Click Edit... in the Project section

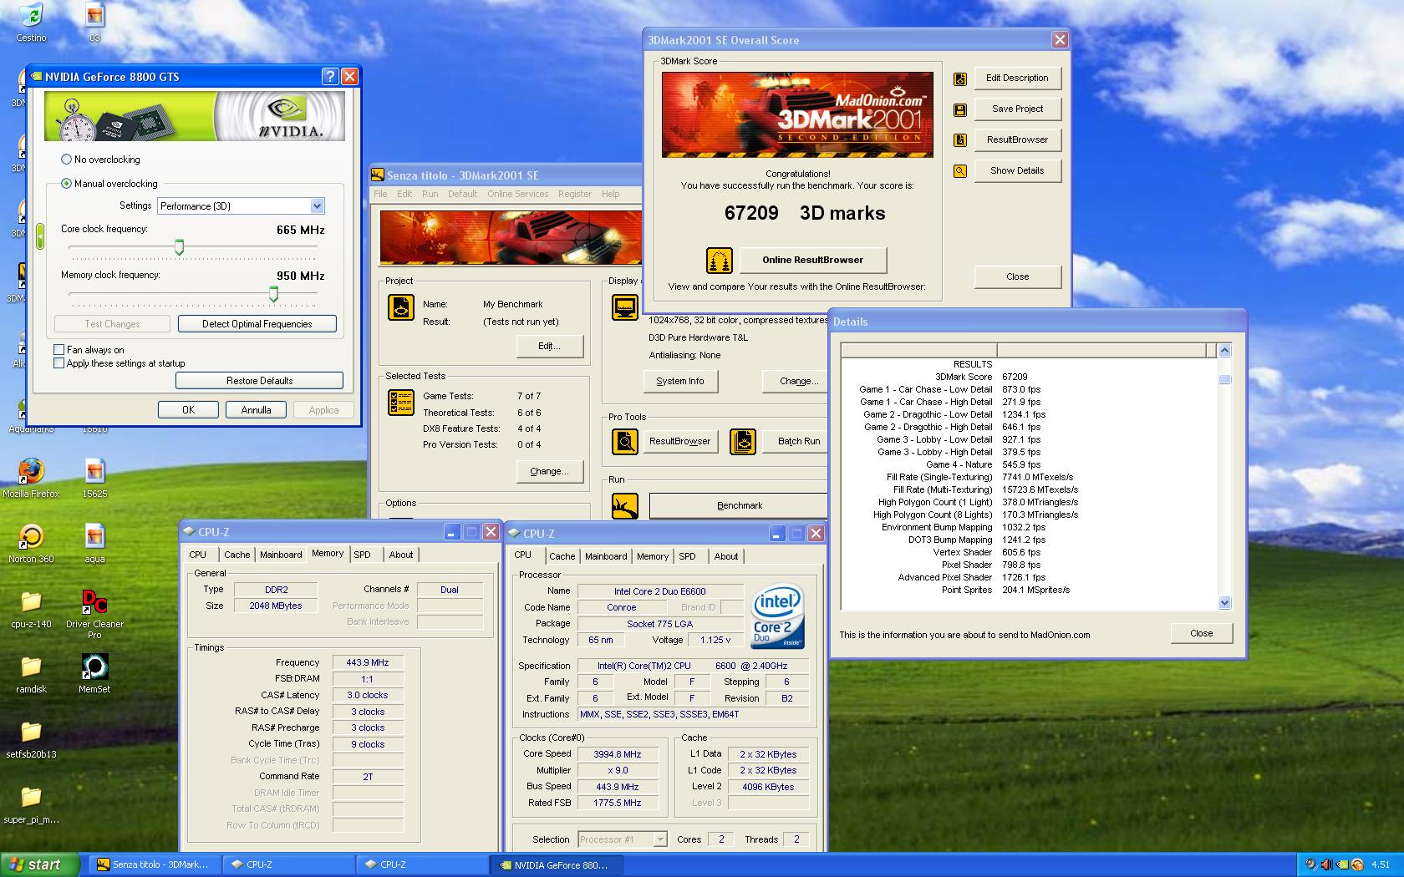pyautogui.click(x=549, y=346)
